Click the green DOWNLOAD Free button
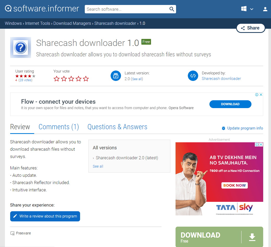Screen dimensions: 271x247 (219, 237)
